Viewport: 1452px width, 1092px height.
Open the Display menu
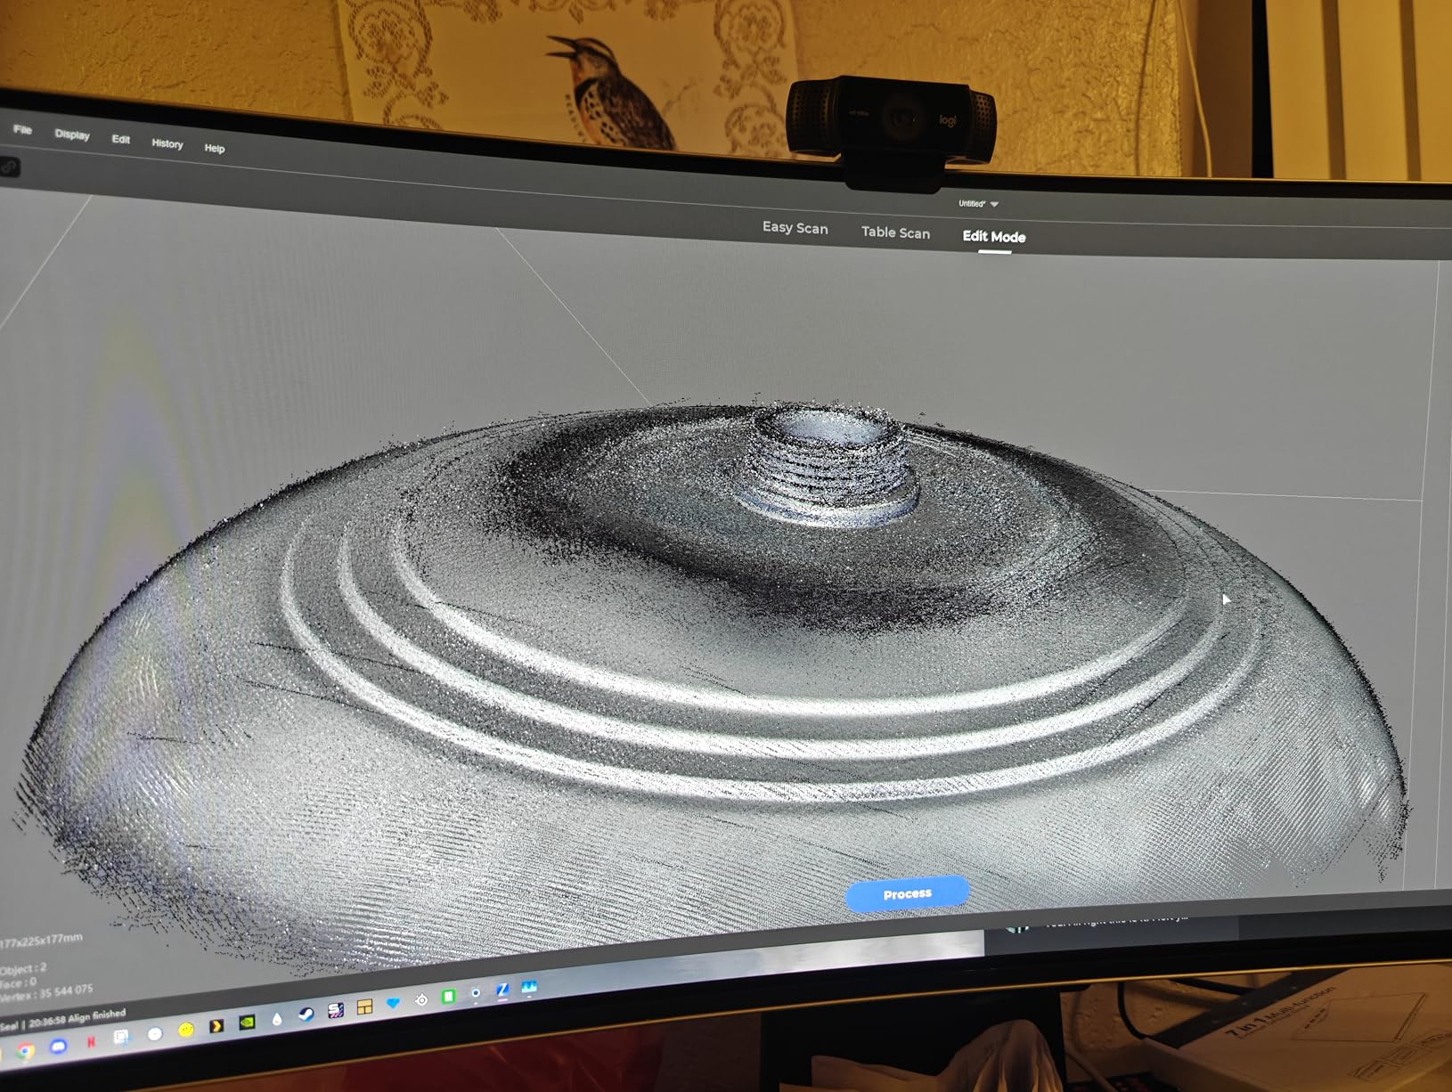[72, 134]
